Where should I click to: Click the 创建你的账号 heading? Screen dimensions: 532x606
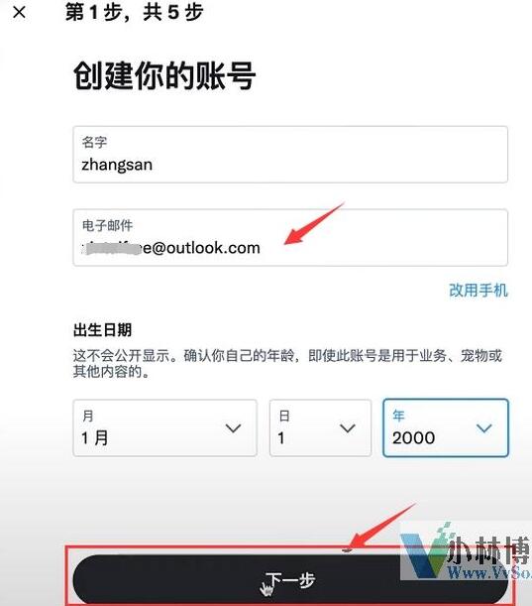point(164,75)
